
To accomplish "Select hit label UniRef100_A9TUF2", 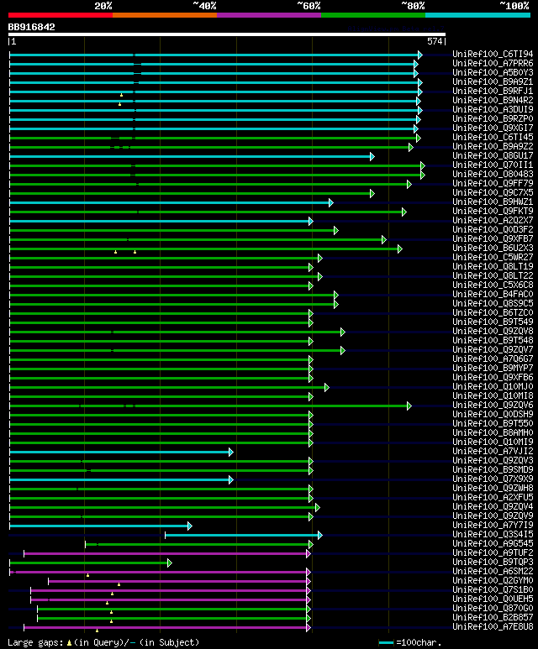I will pyautogui.click(x=493, y=553).
